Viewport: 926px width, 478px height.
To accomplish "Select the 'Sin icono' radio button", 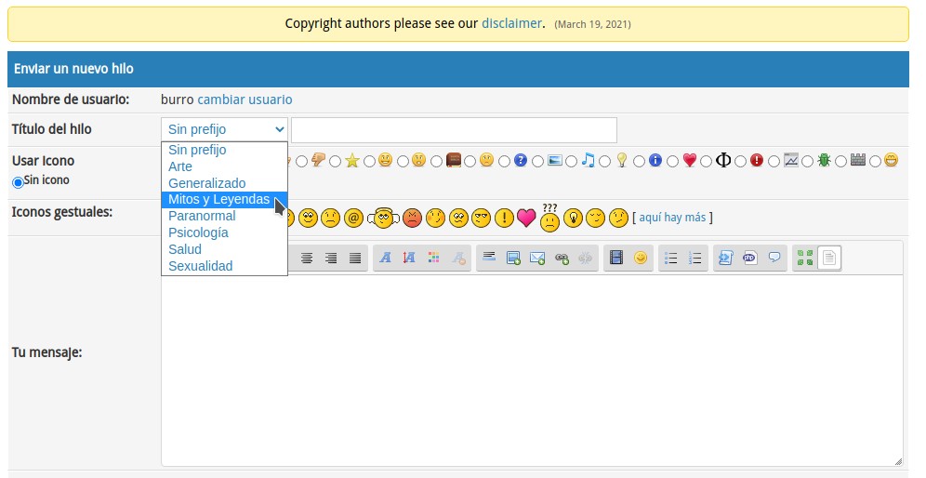I will coord(18,182).
